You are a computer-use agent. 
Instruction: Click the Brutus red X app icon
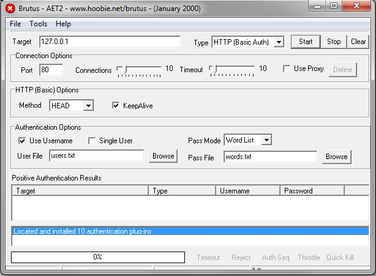[10, 9]
